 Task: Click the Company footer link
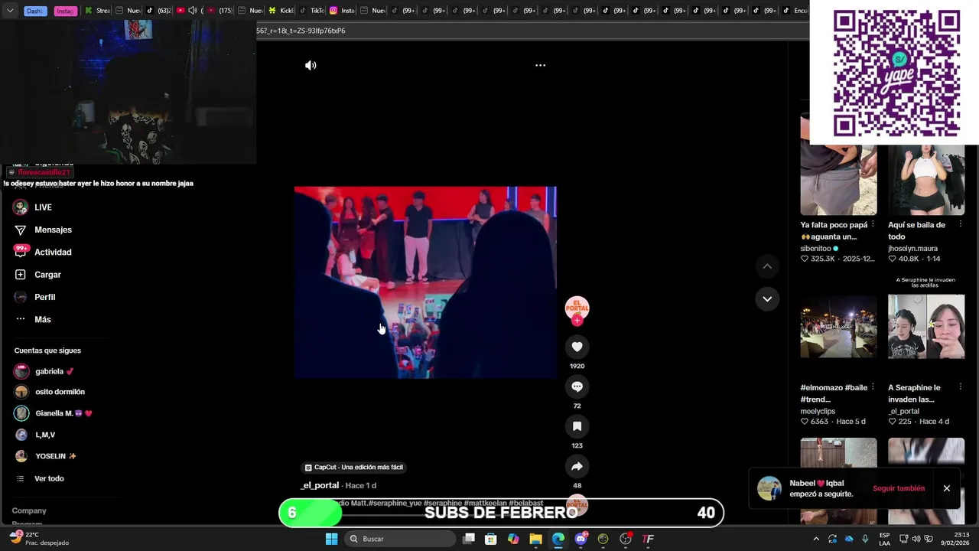pyautogui.click(x=29, y=510)
